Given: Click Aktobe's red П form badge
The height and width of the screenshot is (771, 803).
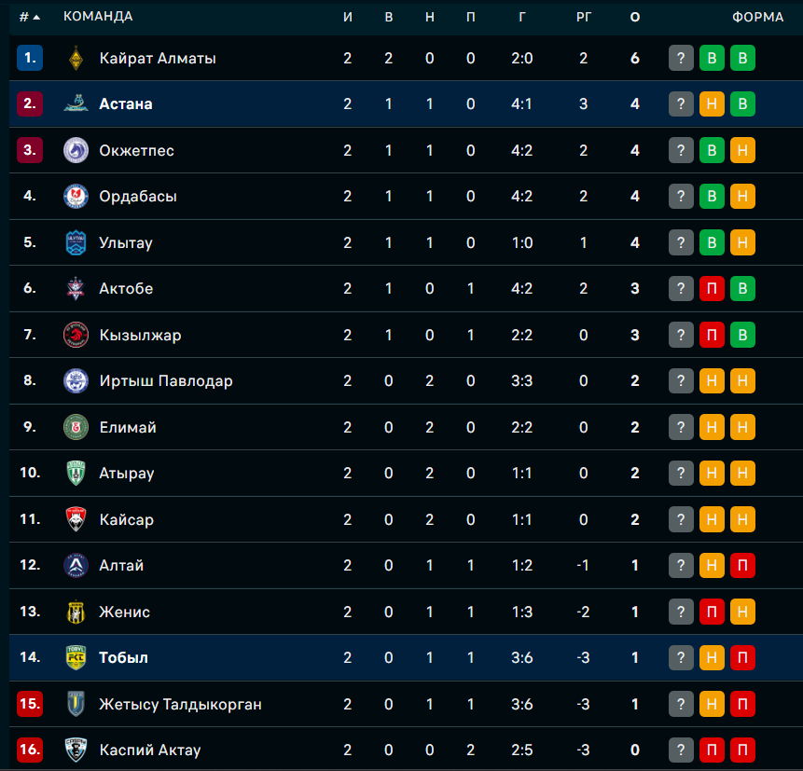Looking at the screenshot, I should coord(712,288).
